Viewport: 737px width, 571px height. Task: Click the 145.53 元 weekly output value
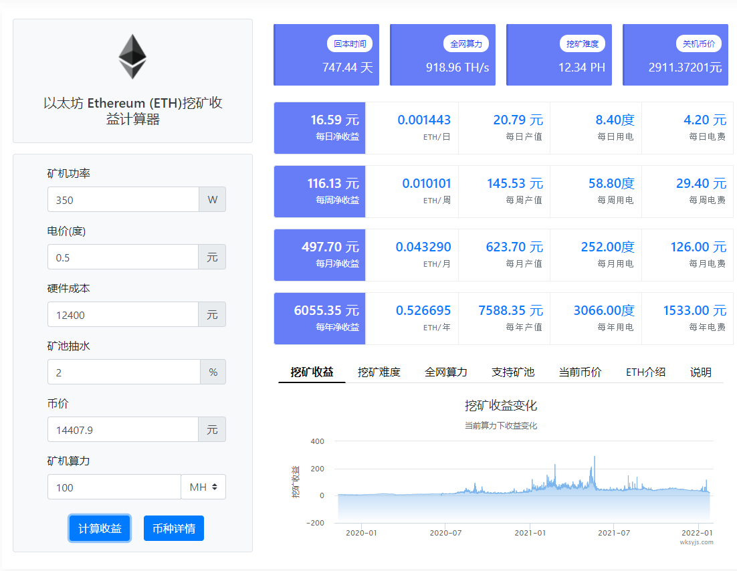point(515,184)
